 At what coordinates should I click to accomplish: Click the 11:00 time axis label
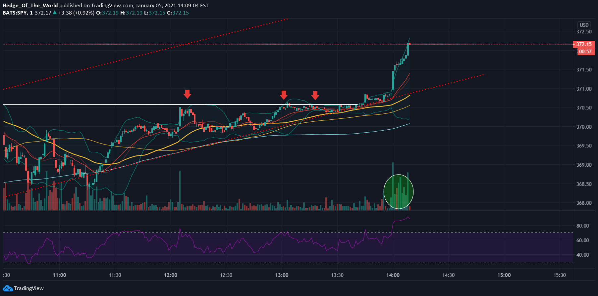pos(59,275)
